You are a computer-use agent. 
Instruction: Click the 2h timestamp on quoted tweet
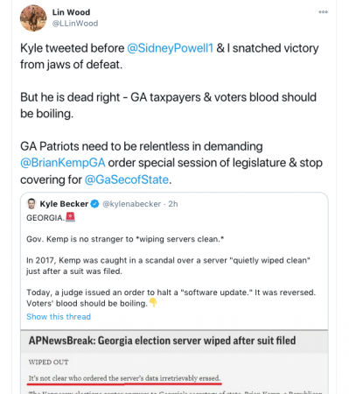coord(173,204)
